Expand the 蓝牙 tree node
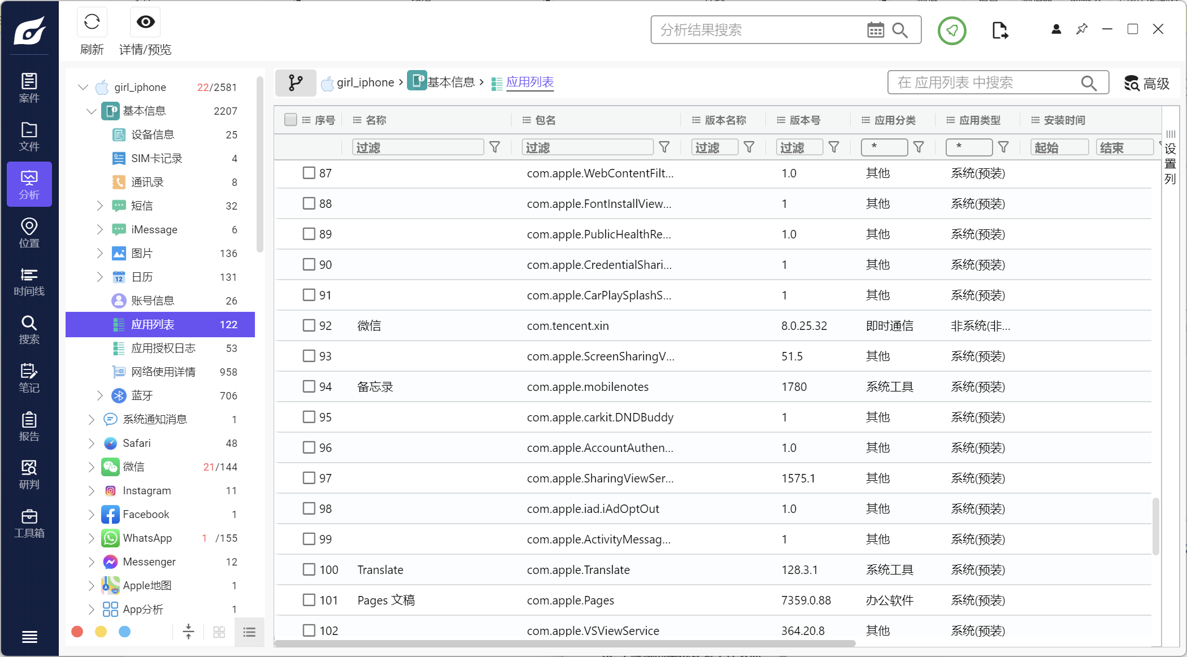Viewport: 1187px width, 657px height. [100, 395]
